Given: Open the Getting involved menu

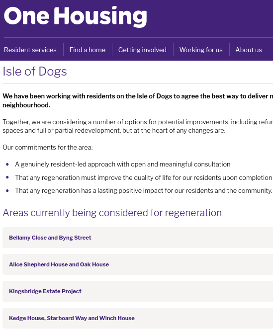Looking at the screenshot, I should (x=142, y=50).
